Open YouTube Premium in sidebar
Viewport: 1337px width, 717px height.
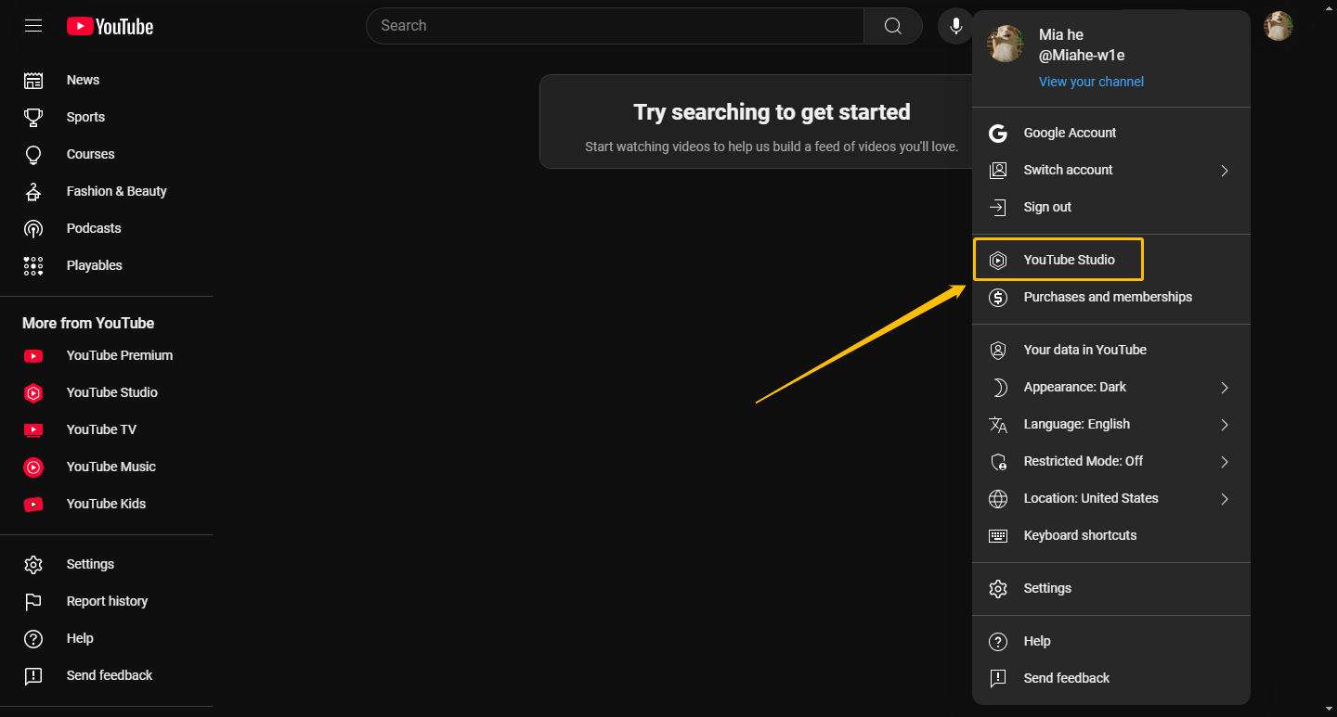106,355
